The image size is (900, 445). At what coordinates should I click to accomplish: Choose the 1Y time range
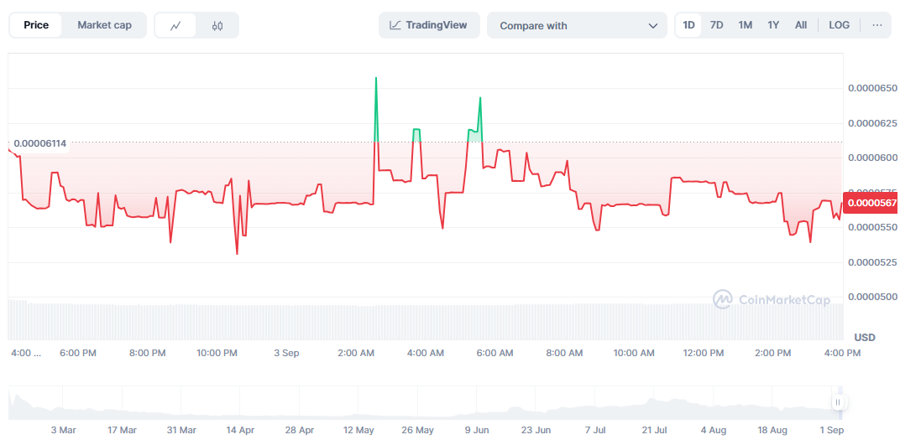tap(773, 25)
